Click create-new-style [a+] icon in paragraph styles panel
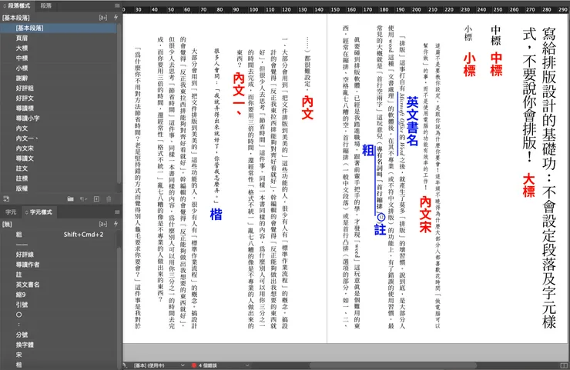The height and width of the screenshot is (370, 570). [x=103, y=18]
